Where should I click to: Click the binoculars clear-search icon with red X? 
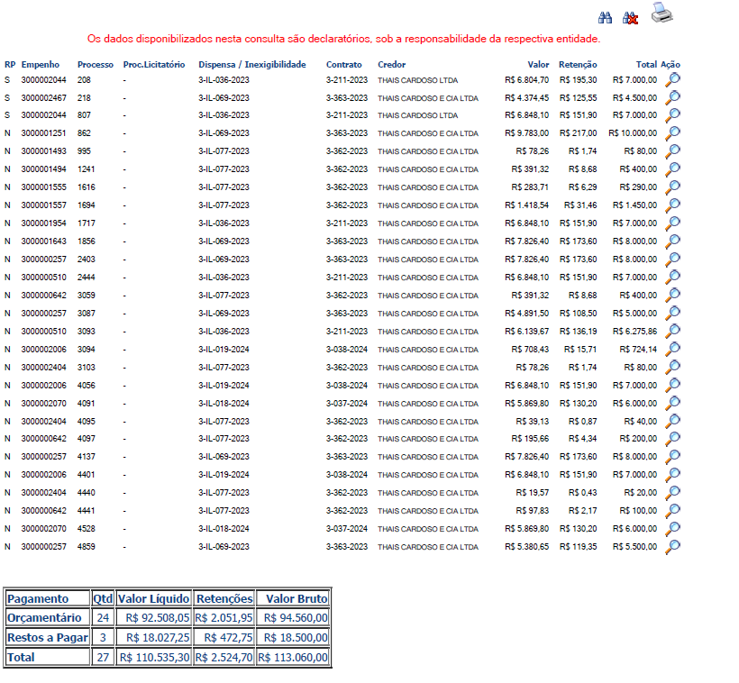[x=631, y=17]
